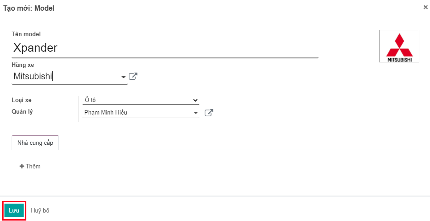This screenshot has height=221, width=430.
Task: Click the Mitsubishi logo image
Action: tap(399, 46)
